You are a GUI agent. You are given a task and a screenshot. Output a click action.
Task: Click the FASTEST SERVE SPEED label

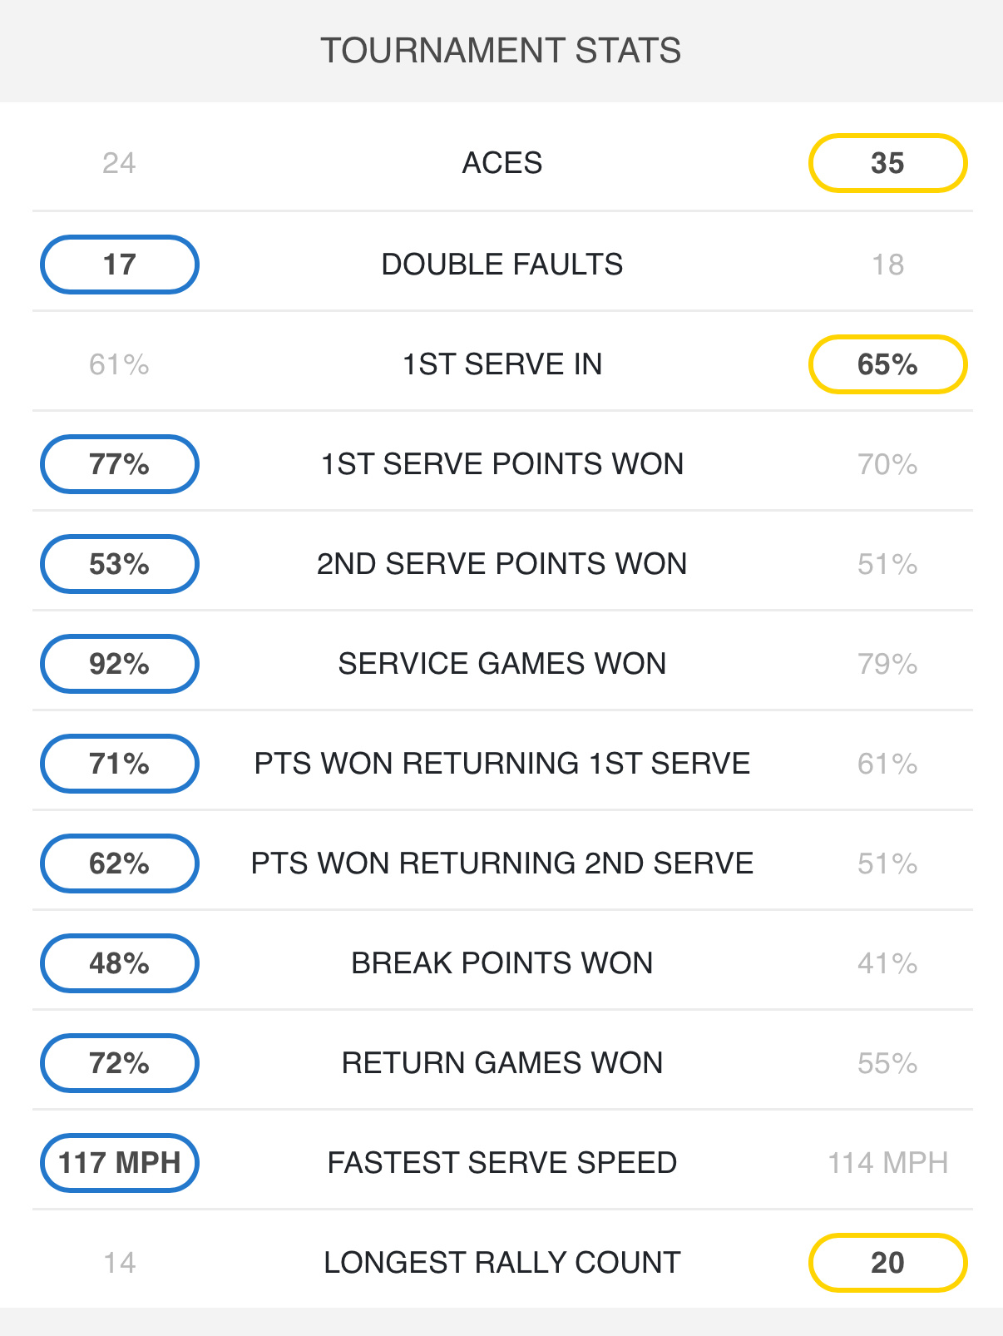tap(502, 1163)
